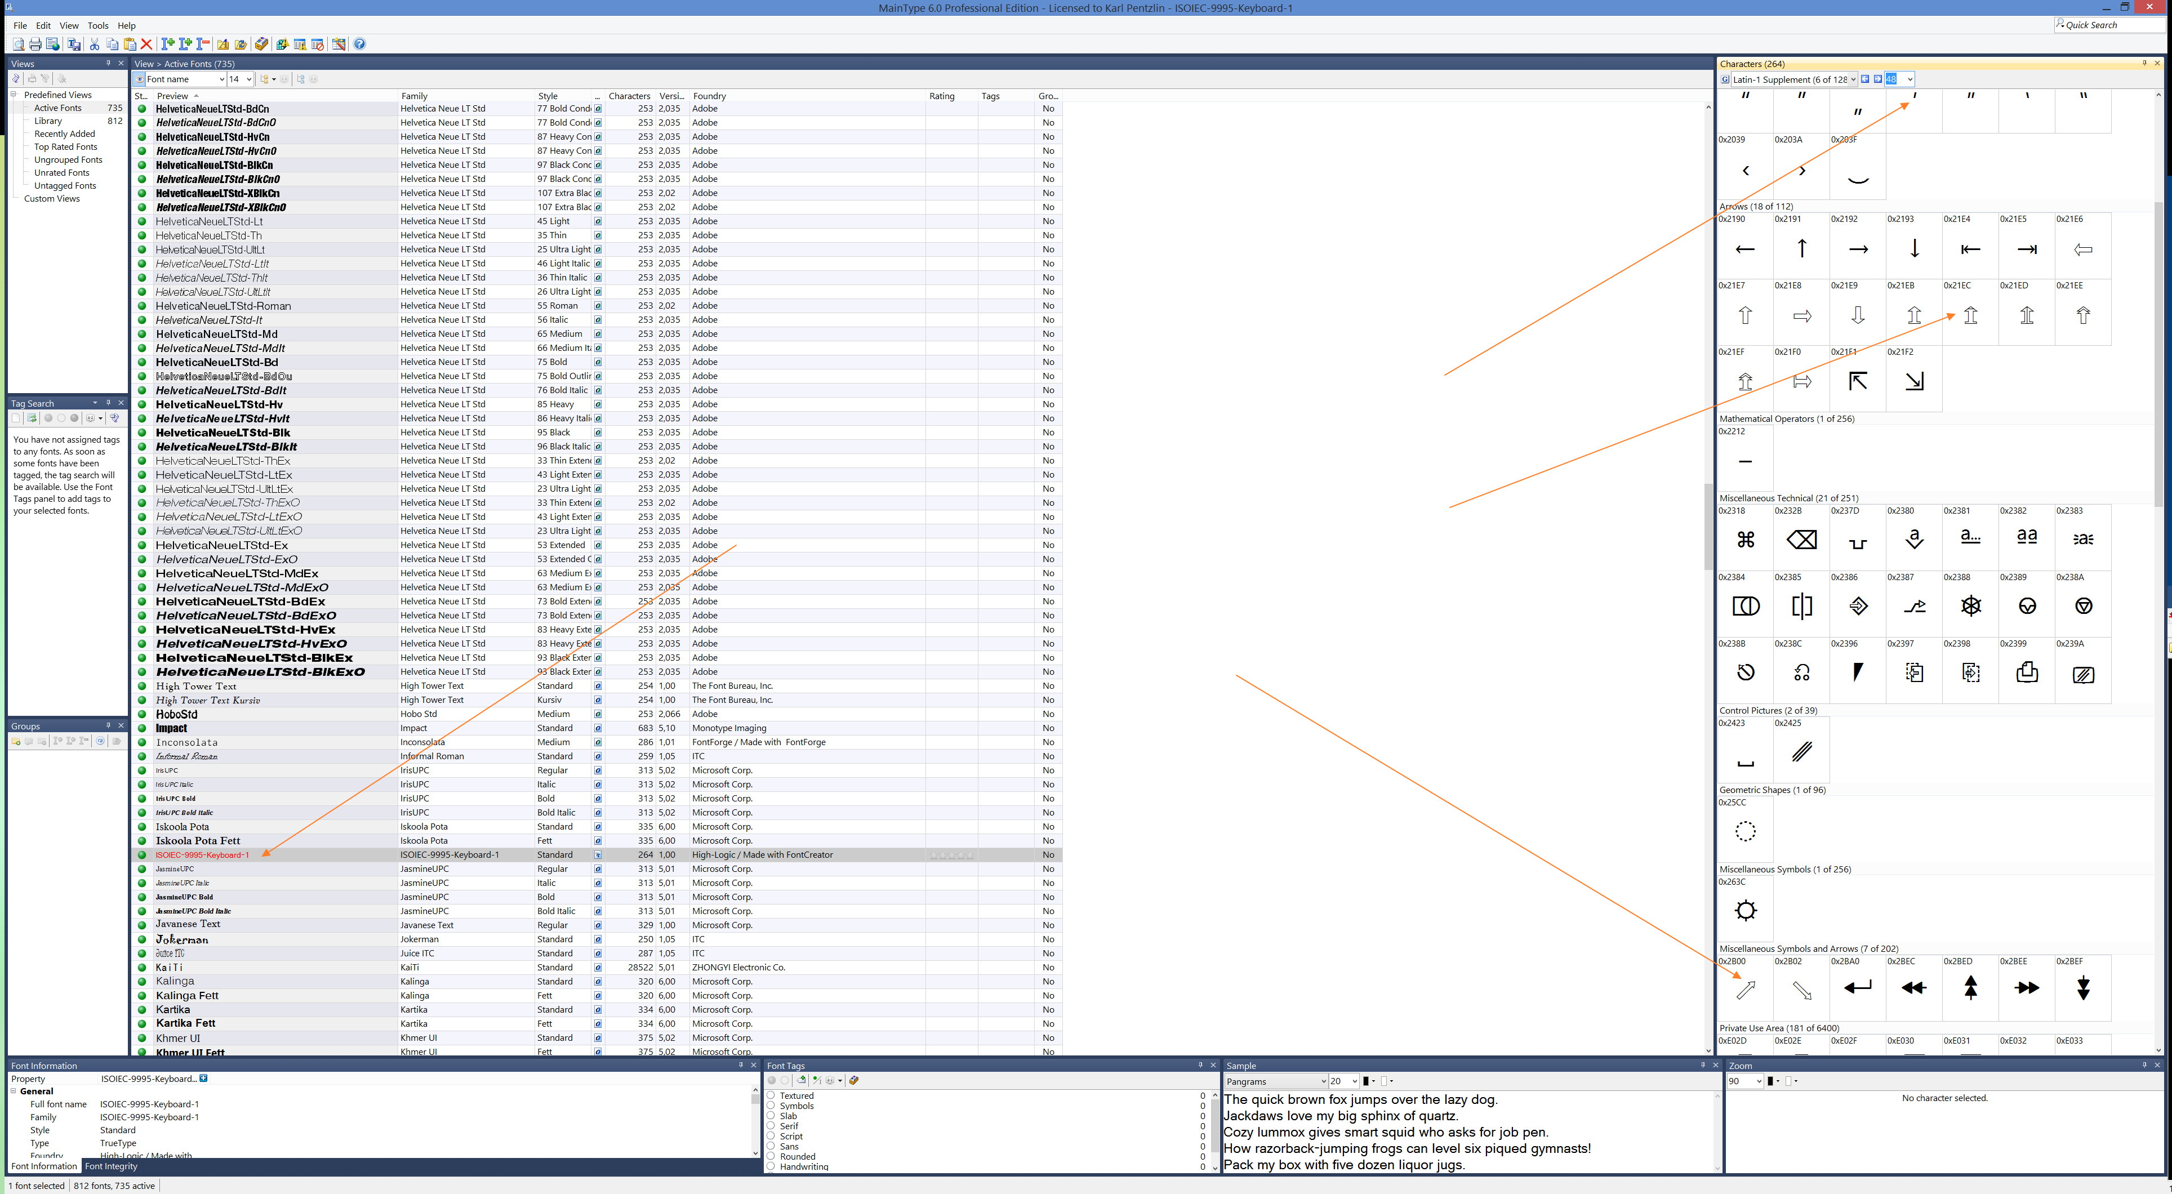The width and height of the screenshot is (2172, 1194).
Task: Select the Rounded tag radio button
Action: 771,1156
